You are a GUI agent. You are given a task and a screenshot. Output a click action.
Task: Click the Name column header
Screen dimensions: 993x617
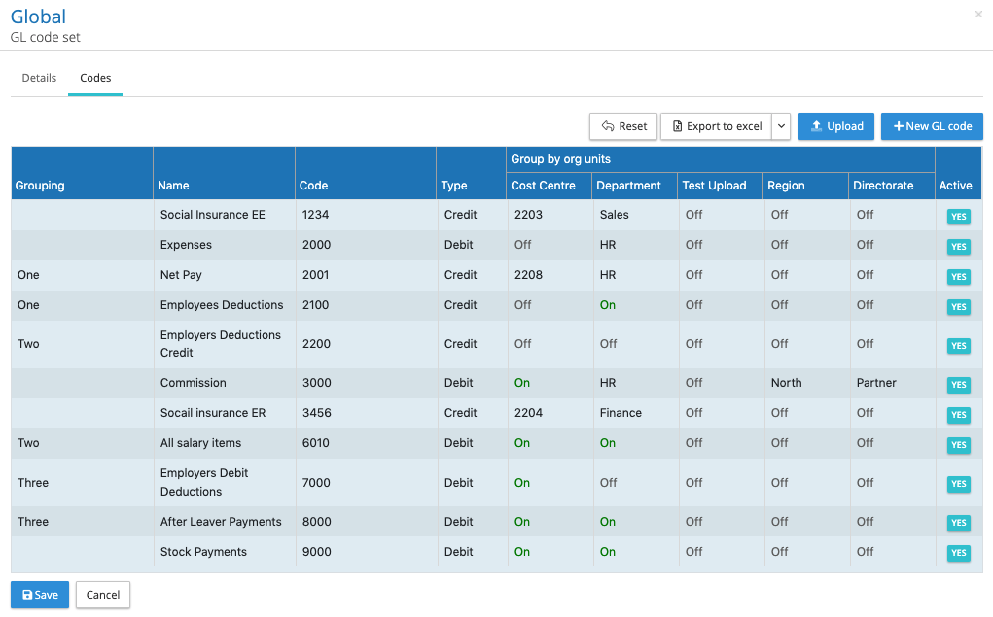click(174, 186)
